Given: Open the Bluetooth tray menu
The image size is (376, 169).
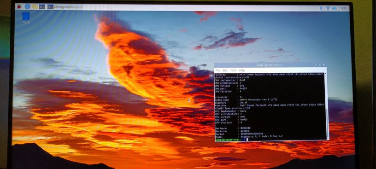Looking at the screenshot, I should tap(321, 8).
